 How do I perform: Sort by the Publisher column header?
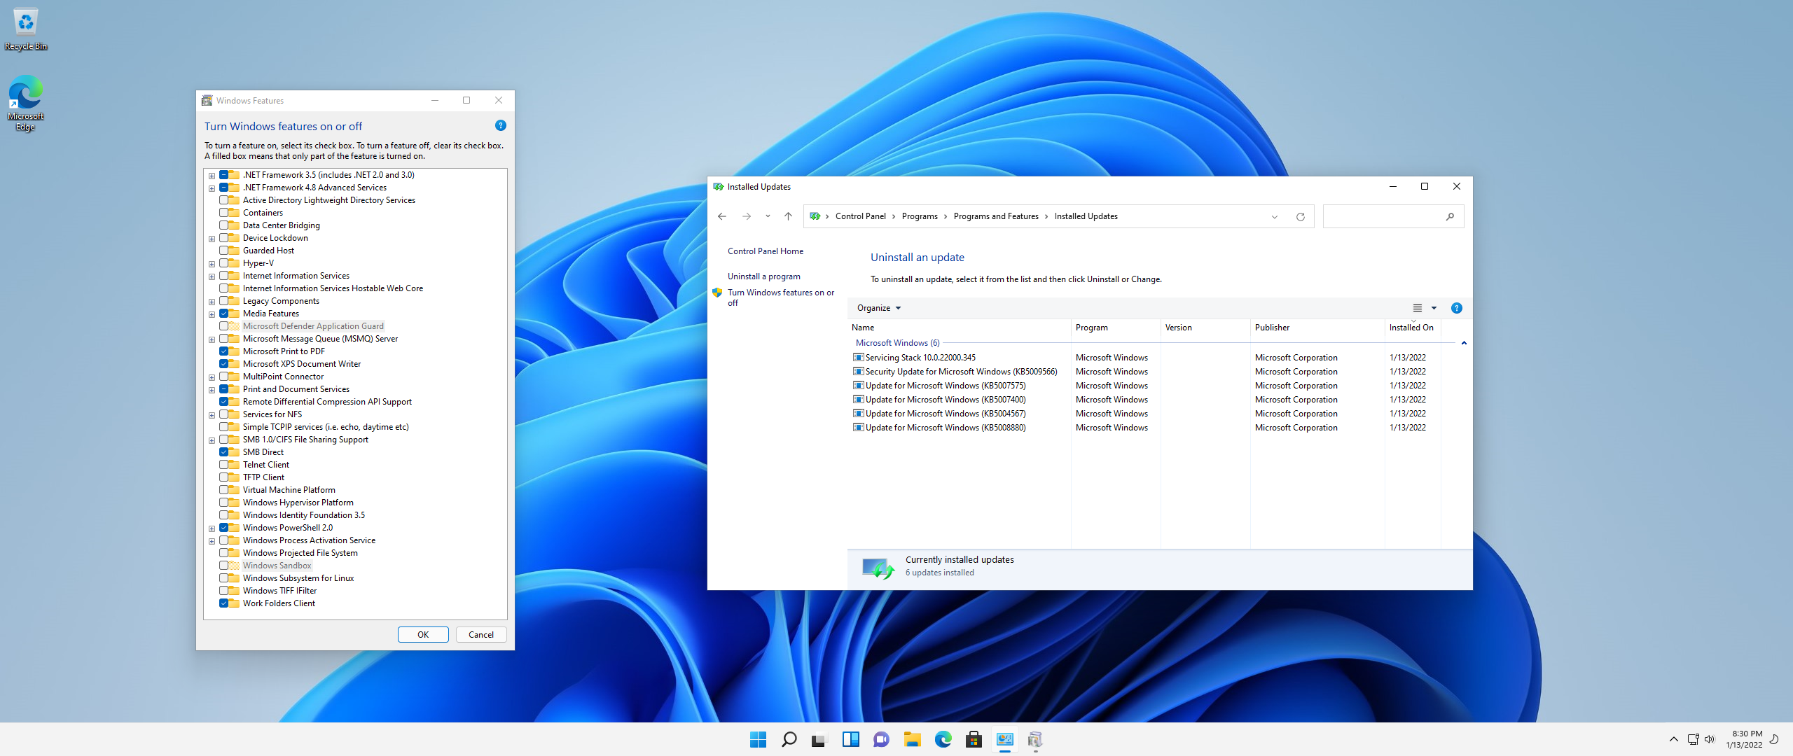1317,328
